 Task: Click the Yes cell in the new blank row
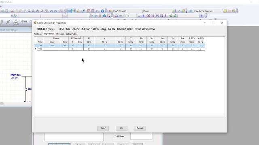tap(40, 49)
